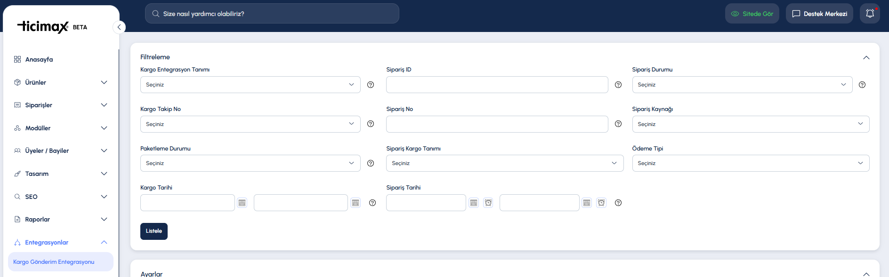The height and width of the screenshot is (277, 889).
Task: Expand Siparişler menu chevron
Action: pyautogui.click(x=104, y=105)
